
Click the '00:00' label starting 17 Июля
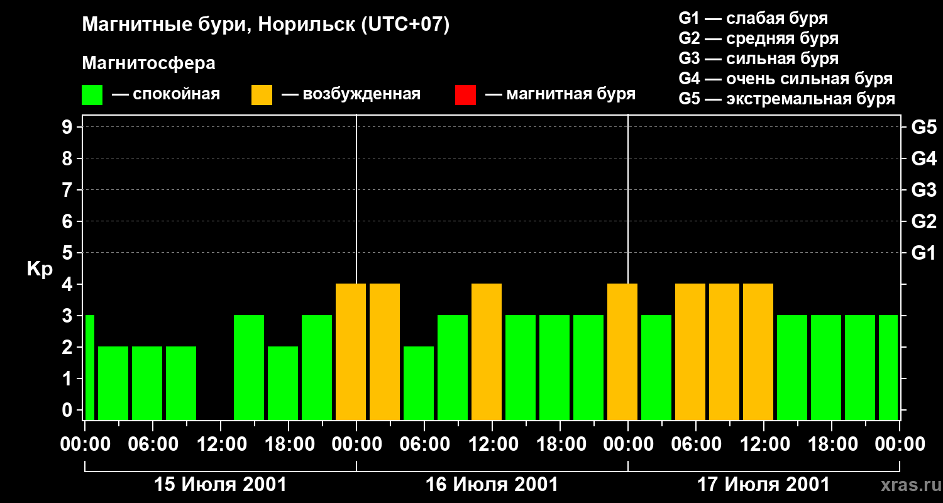coord(628,445)
